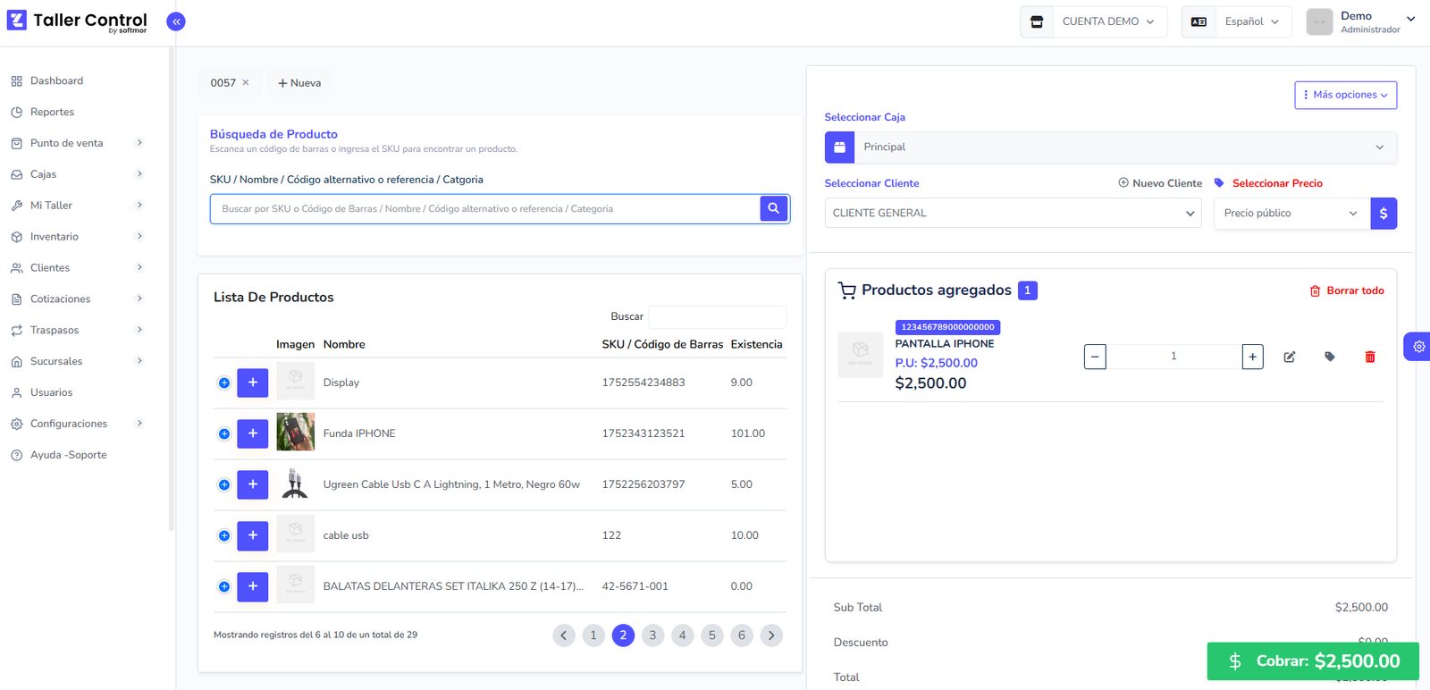The image size is (1430, 690).
Task: Open Reportes in the sidebar
Action: [53, 112]
